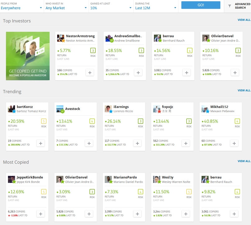Click the Get Copied Get Paid banner

coord(28,56)
